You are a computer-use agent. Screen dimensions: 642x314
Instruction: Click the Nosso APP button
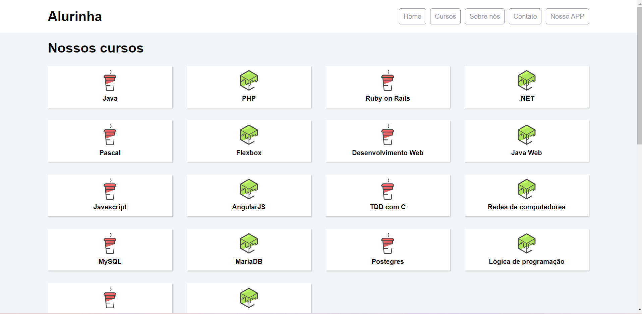point(567,16)
